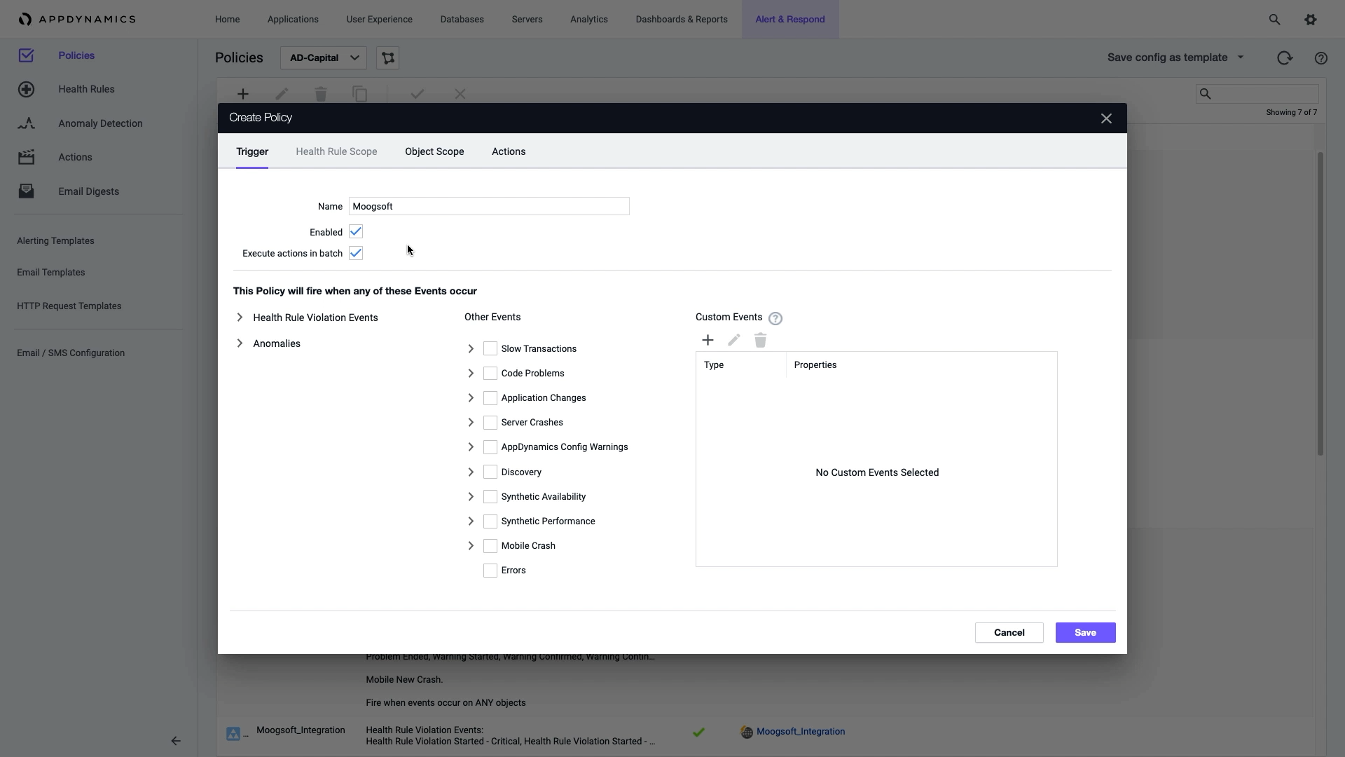Refresh the Policies page
This screenshot has height=757, width=1345.
point(1285,58)
